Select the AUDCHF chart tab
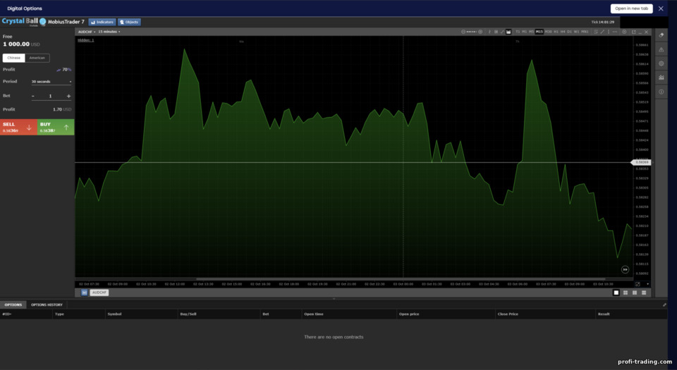The height and width of the screenshot is (370, 677). click(99, 292)
